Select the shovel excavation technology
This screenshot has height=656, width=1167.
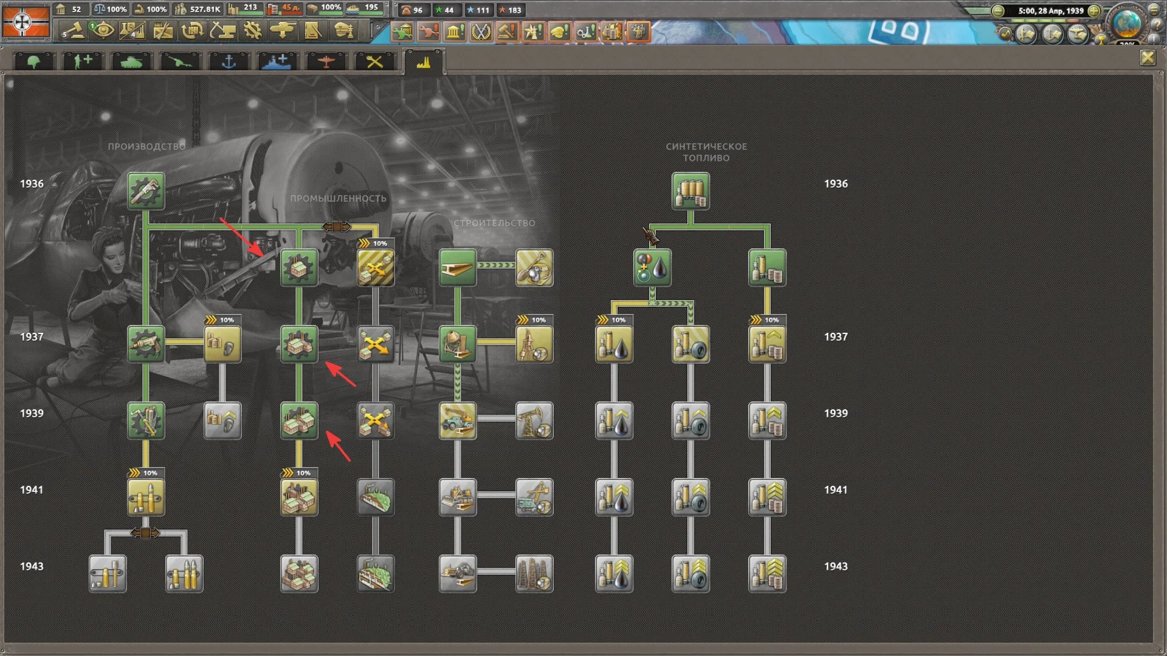click(534, 268)
